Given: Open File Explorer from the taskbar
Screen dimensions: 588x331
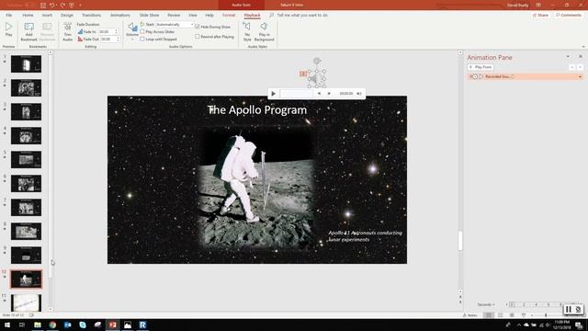Looking at the screenshot, I should click(38, 325).
